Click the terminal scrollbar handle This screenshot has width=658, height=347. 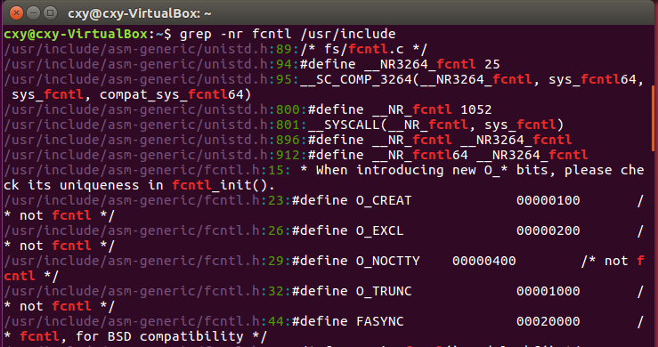coord(654,118)
